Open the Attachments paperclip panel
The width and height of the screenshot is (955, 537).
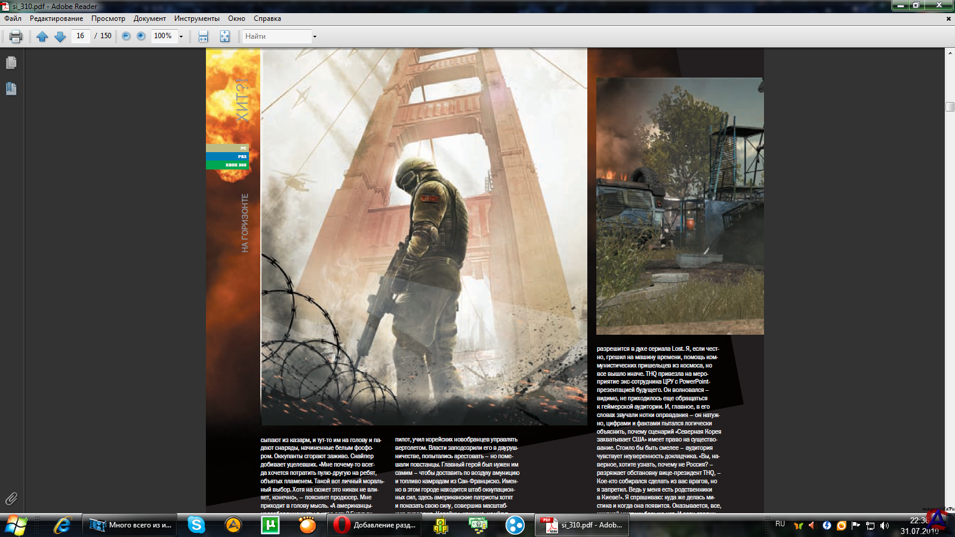(x=11, y=498)
